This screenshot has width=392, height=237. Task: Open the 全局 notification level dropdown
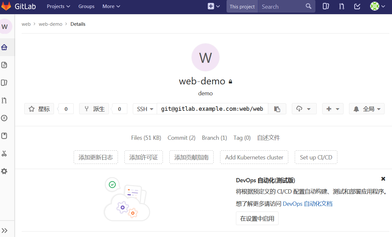click(366, 109)
